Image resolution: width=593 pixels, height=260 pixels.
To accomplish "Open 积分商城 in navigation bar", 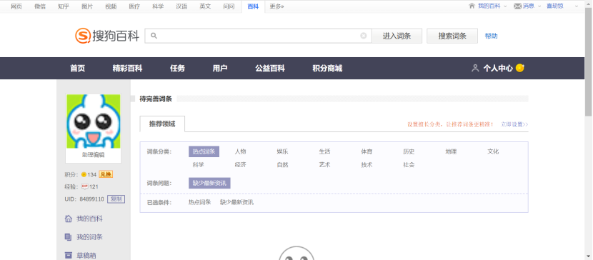I will tap(327, 69).
